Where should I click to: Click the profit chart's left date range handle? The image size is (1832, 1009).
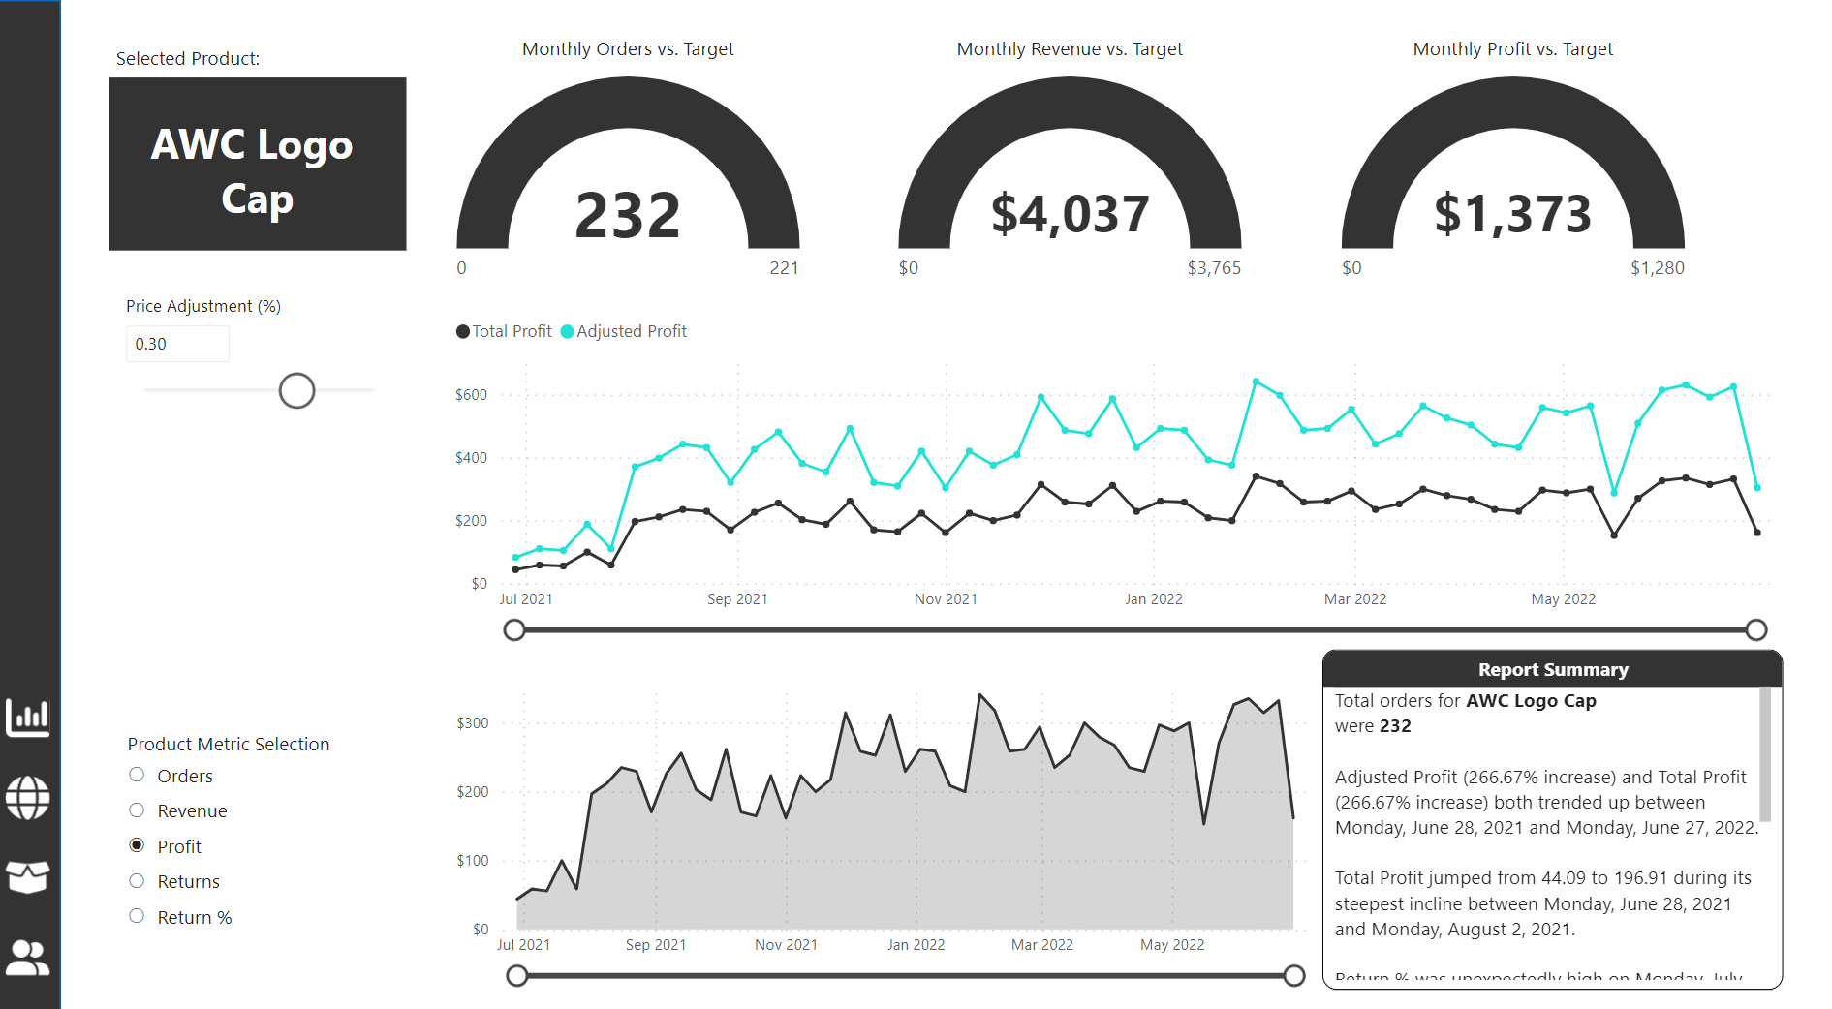click(x=514, y=630)
